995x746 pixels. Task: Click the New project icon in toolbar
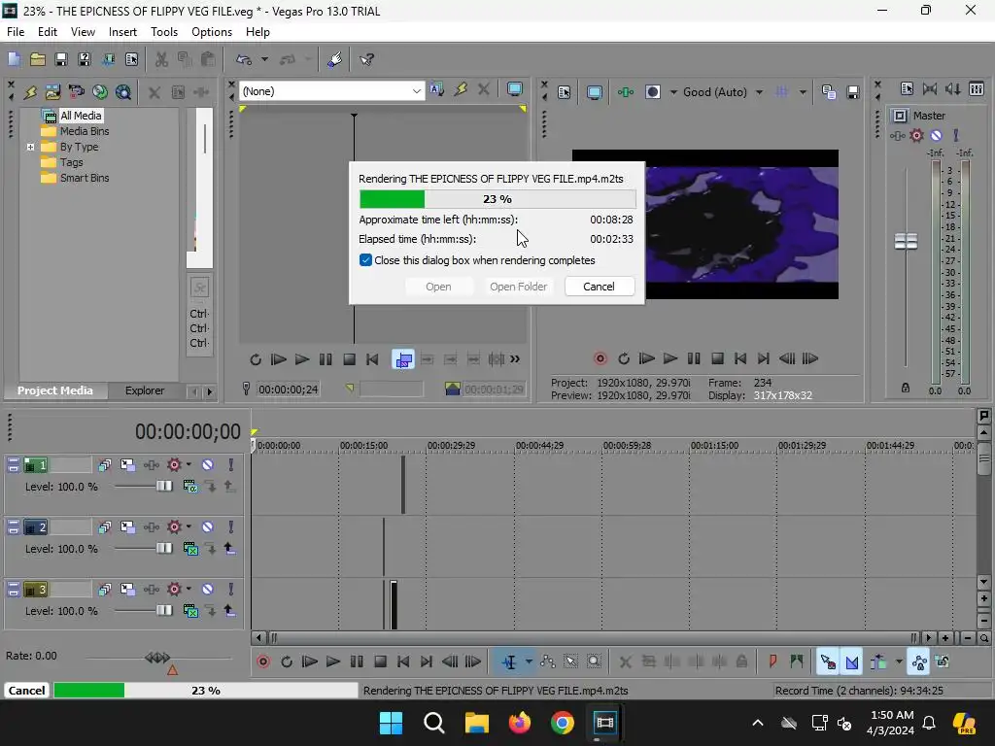pos(14,59)
